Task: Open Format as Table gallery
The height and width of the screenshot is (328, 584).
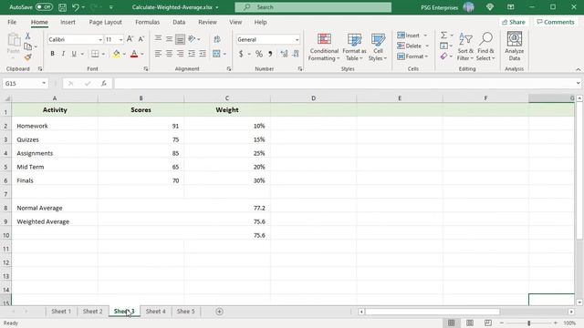Action: coord(354,47)
